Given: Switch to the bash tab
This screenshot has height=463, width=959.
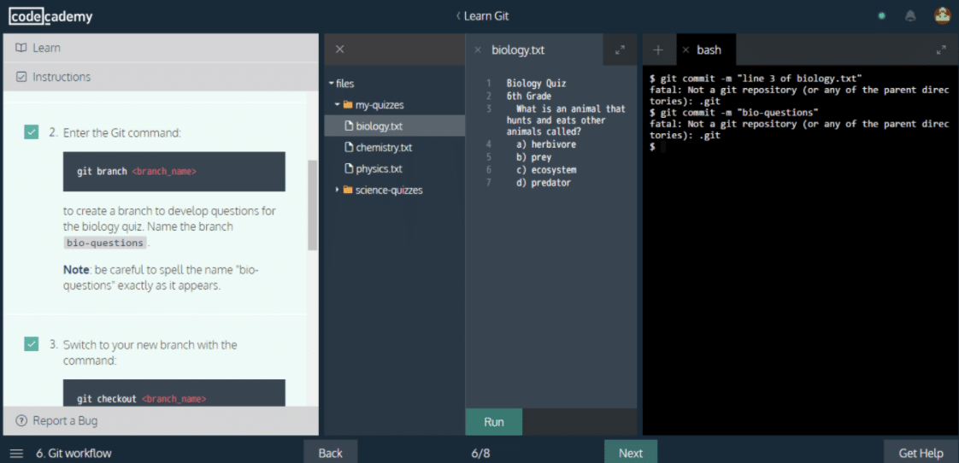Looking at the screenshot, I should 709,50.
